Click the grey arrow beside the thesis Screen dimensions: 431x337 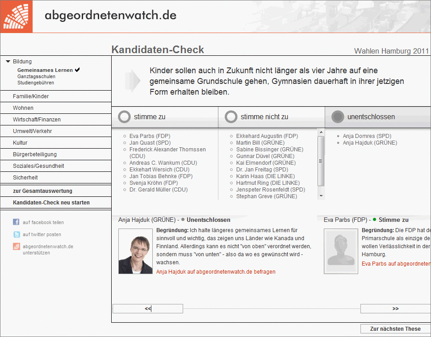tap(133, 81)
